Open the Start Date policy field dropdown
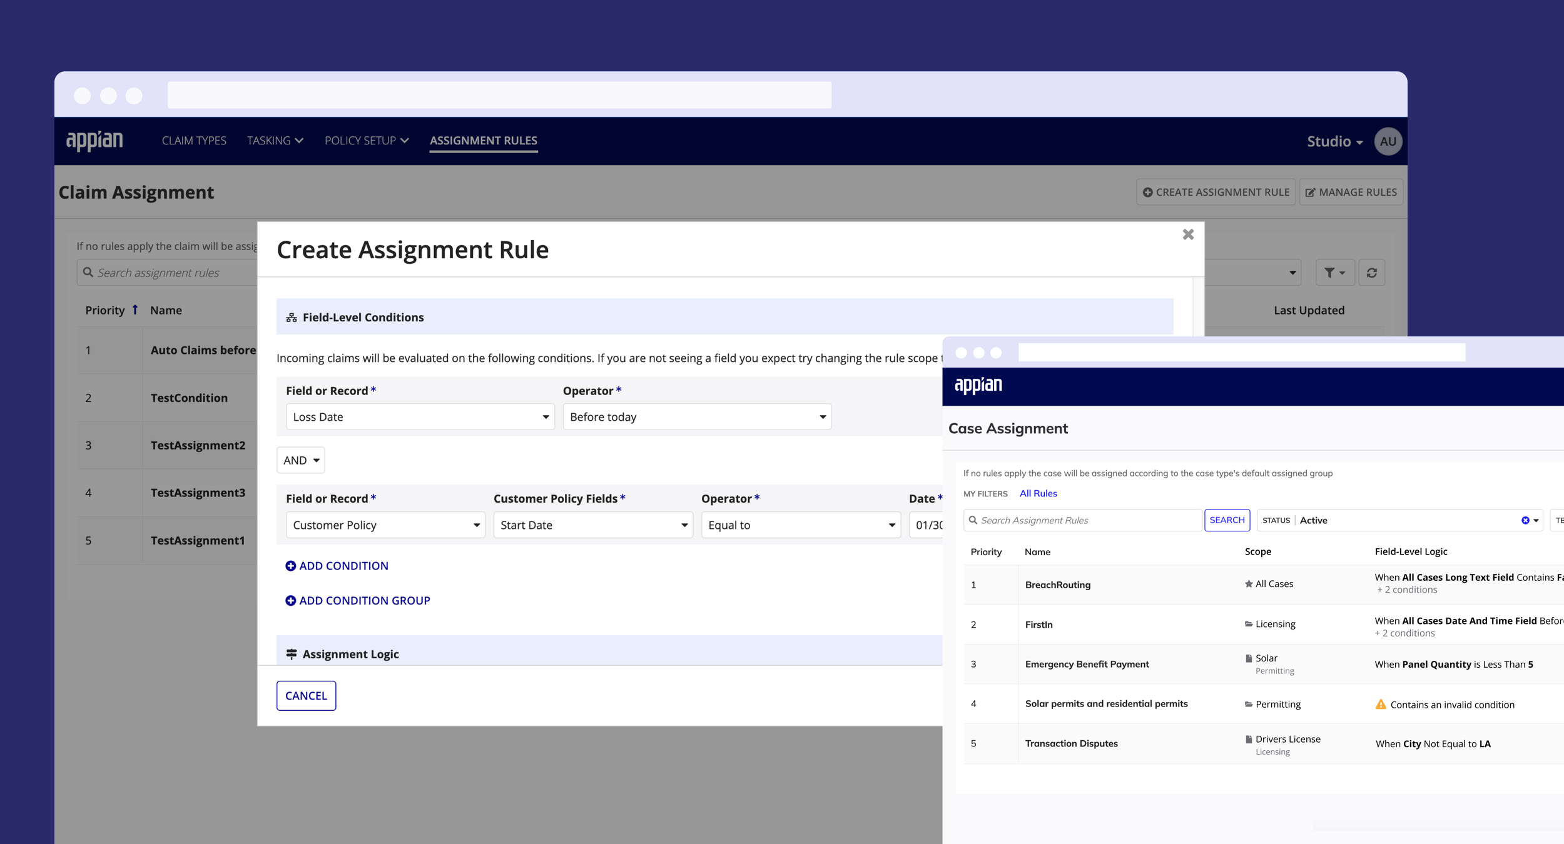Image resolution: width=1564 pixels, height=844 pixels. tap(592, 525)
